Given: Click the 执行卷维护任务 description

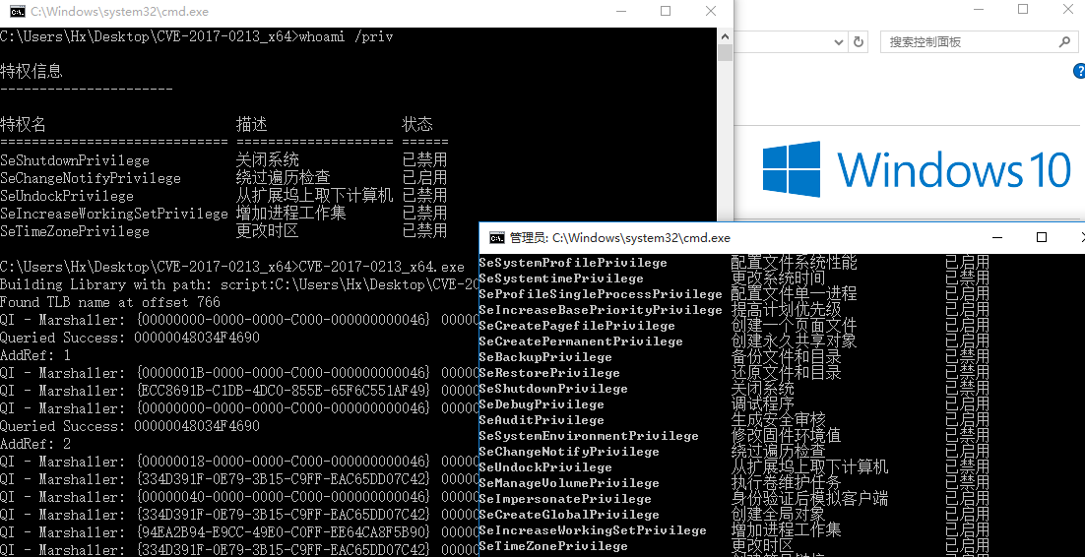Looking at the screenshot, I should pyautogui.click(x=786, y=483).
